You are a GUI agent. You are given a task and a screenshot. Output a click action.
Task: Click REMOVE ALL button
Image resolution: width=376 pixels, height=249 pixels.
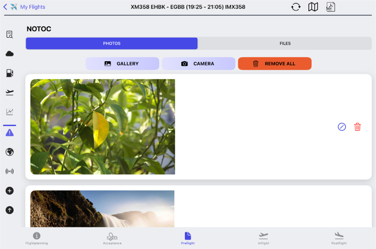(x=275, y=64)
